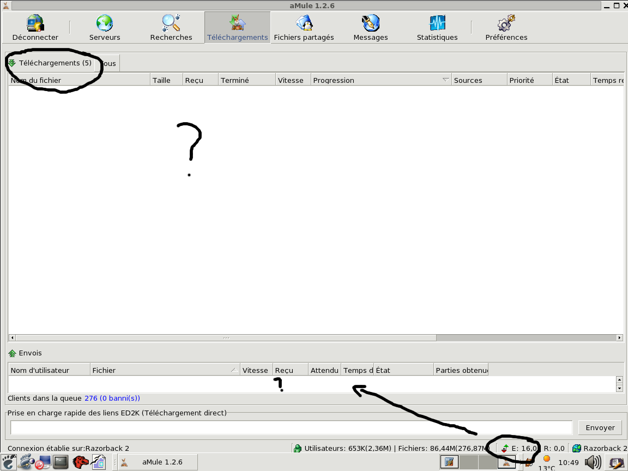The image size is (628, 471).
Task: Open the Recherches search page
Action: point(171,28)
